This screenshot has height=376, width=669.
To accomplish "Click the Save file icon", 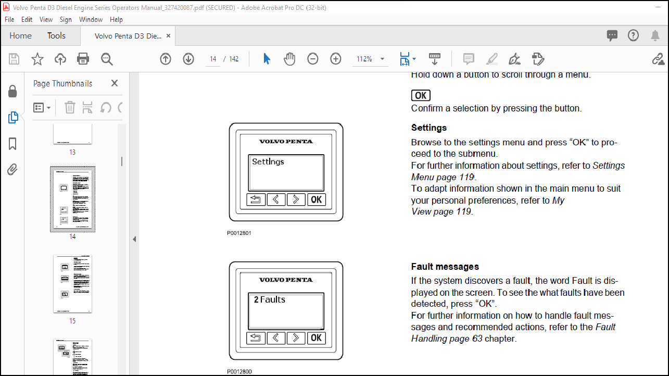I will point(14,59).
